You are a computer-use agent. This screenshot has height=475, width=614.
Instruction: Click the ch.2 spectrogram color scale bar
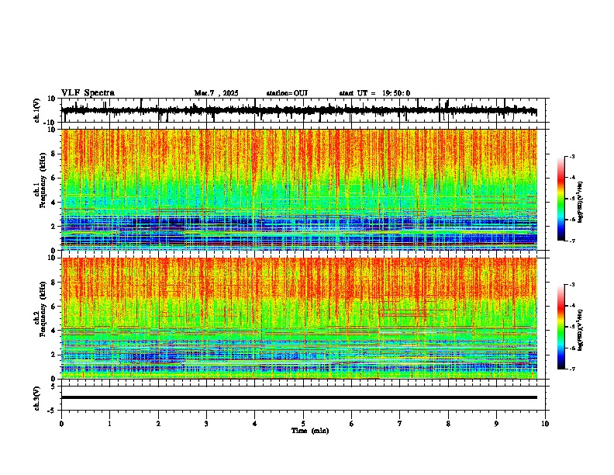[x=561, y=327]
